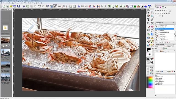Set zoom to 100% in toolbar
The image size is (176, 99).
[x=60, y=6]
